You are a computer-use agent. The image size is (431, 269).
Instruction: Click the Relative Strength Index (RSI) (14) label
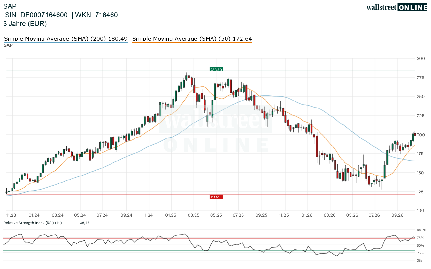point(33,223)
